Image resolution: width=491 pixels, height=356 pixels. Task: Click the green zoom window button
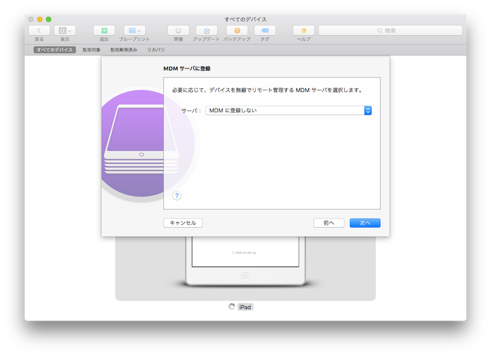point(48,19)
